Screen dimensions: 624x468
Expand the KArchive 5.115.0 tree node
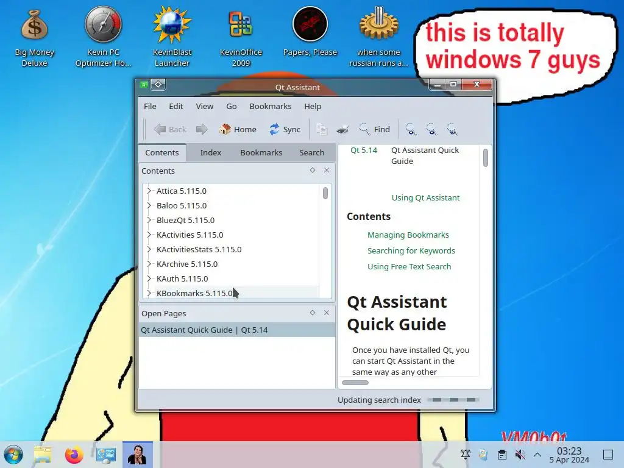point(149,264)
